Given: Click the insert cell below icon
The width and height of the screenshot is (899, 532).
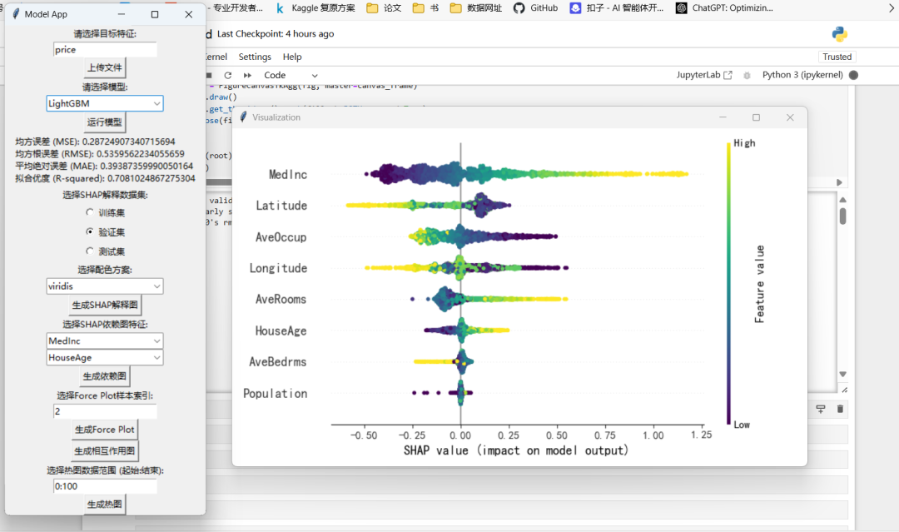Looking at the screenshot, I should coord(821,409).
